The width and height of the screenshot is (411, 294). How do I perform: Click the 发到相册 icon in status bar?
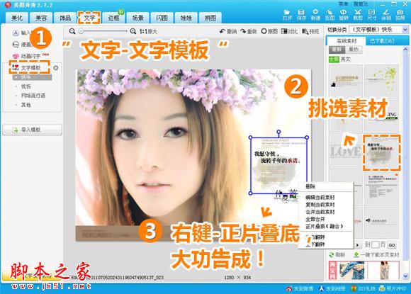pos(322,288)
